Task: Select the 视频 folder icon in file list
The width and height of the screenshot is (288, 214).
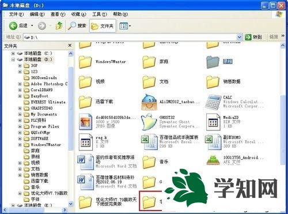Action: point(85,82)
